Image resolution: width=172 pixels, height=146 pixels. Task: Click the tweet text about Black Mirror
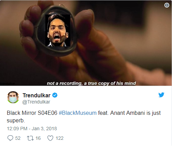pos(84,117)
